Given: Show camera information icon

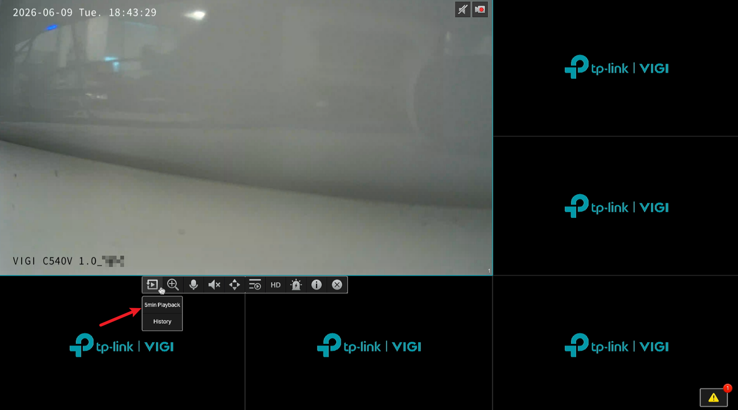Looking at the screenshot, I should (x=316, y=285).
